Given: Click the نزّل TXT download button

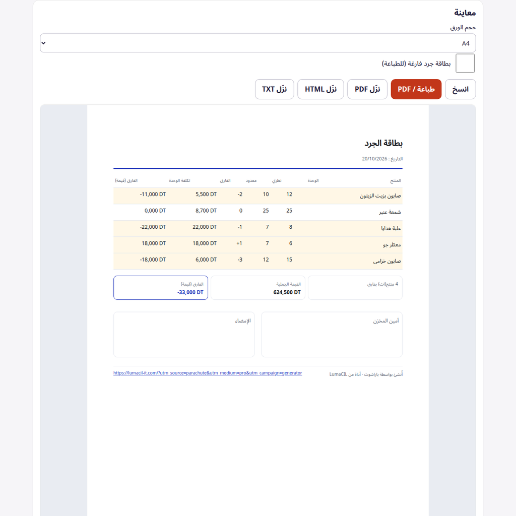Looking at the screenshot, I should (x=275, y=89).
